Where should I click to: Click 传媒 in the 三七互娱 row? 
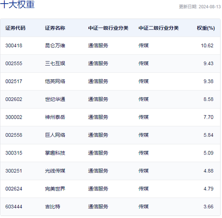pyautogui.click(x=144, y=64)
